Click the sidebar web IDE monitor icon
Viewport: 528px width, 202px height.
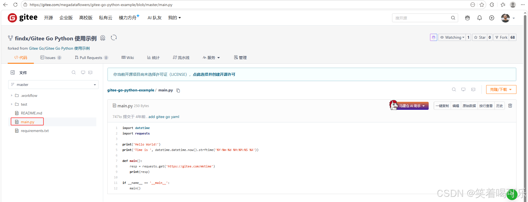pos(83,72)
